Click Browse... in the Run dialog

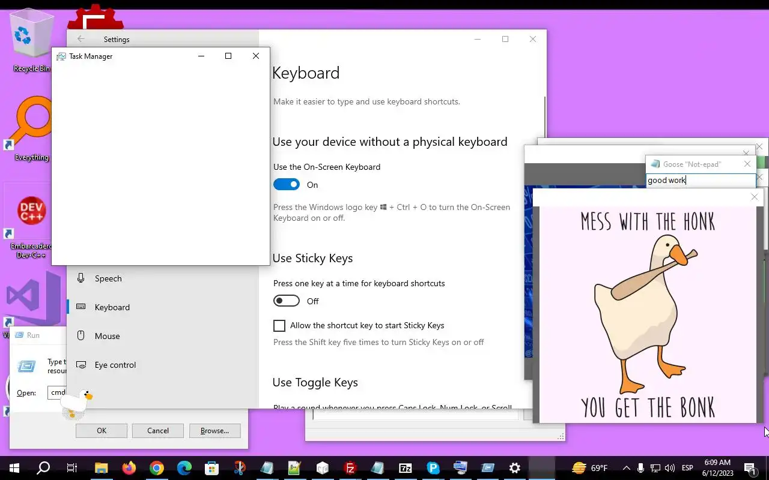point(214,431)
